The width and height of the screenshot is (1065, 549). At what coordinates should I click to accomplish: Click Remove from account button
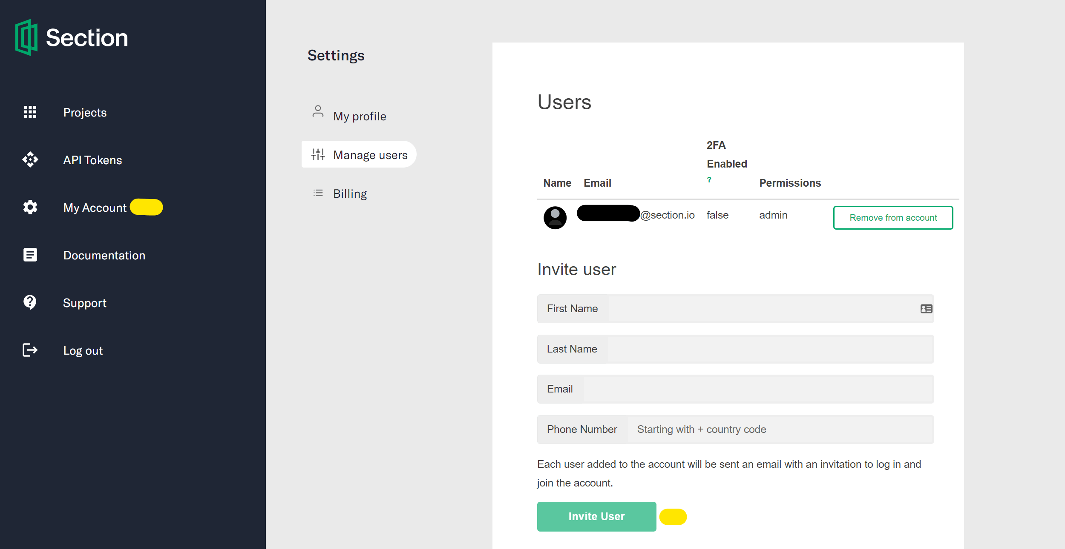coord(892,217)
